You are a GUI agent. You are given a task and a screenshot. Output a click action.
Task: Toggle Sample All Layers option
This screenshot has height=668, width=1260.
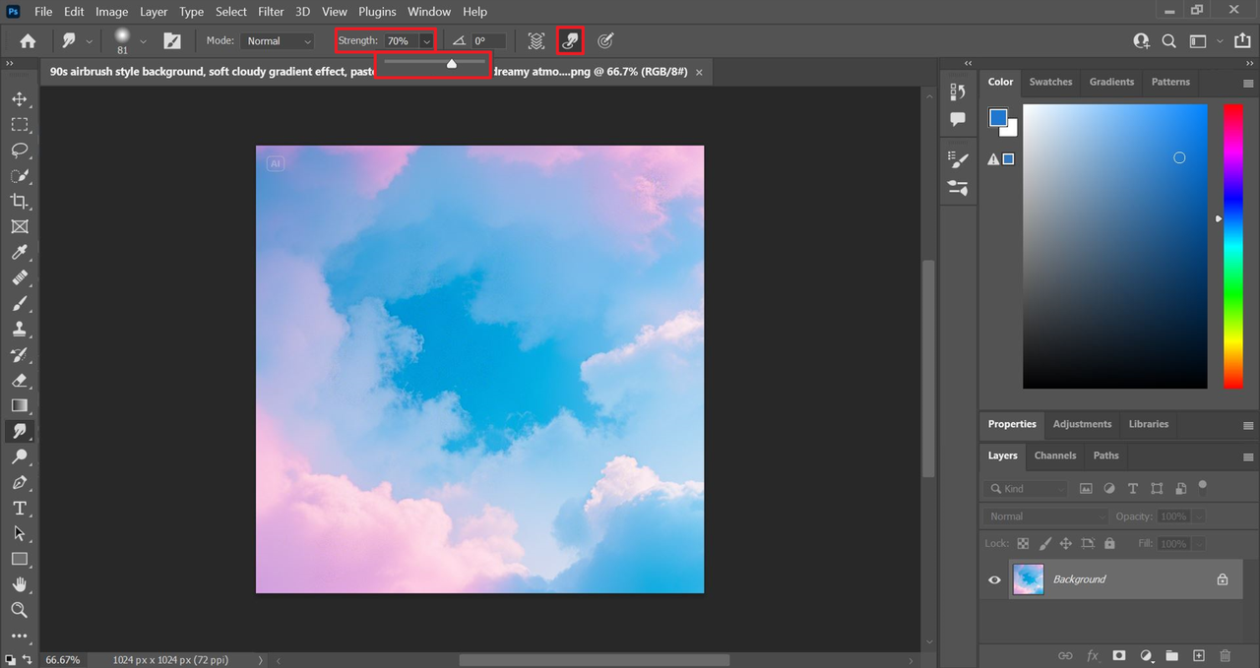[x=535, y=41]
